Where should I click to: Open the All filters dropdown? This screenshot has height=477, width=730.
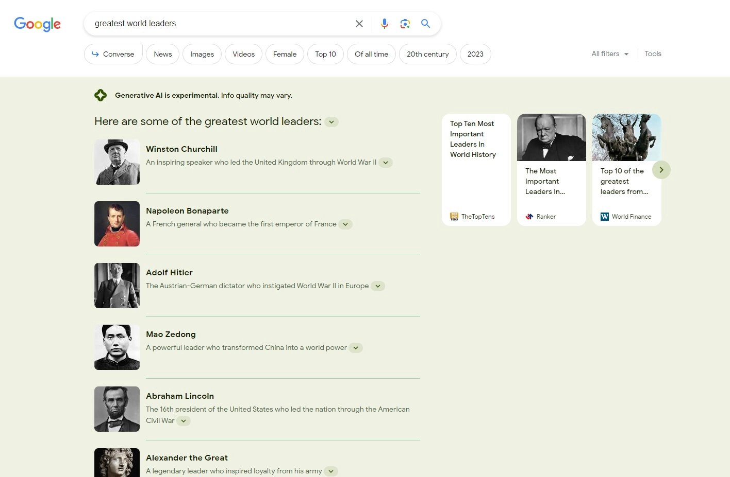pyautogui.click(x=610, y=54)
